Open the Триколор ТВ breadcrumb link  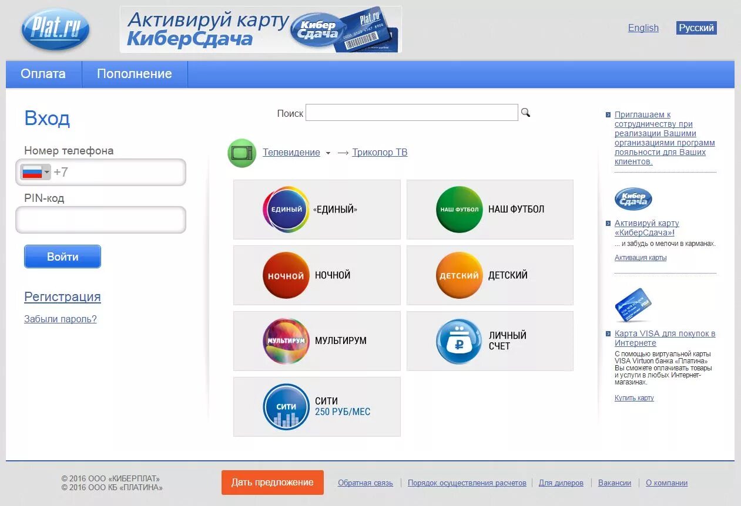(380, 153)
